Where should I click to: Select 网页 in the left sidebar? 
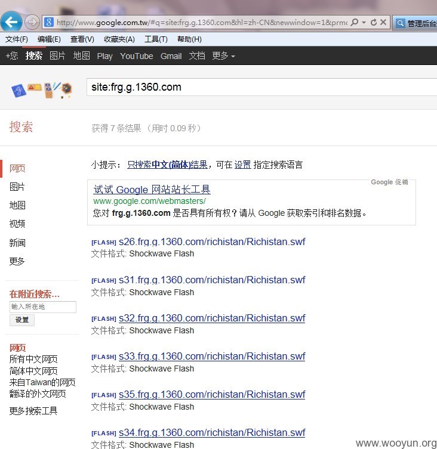pos(17,168)
